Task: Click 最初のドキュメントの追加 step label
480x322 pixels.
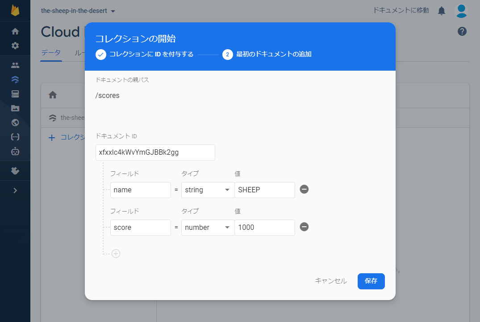Action: click(274, 54)
